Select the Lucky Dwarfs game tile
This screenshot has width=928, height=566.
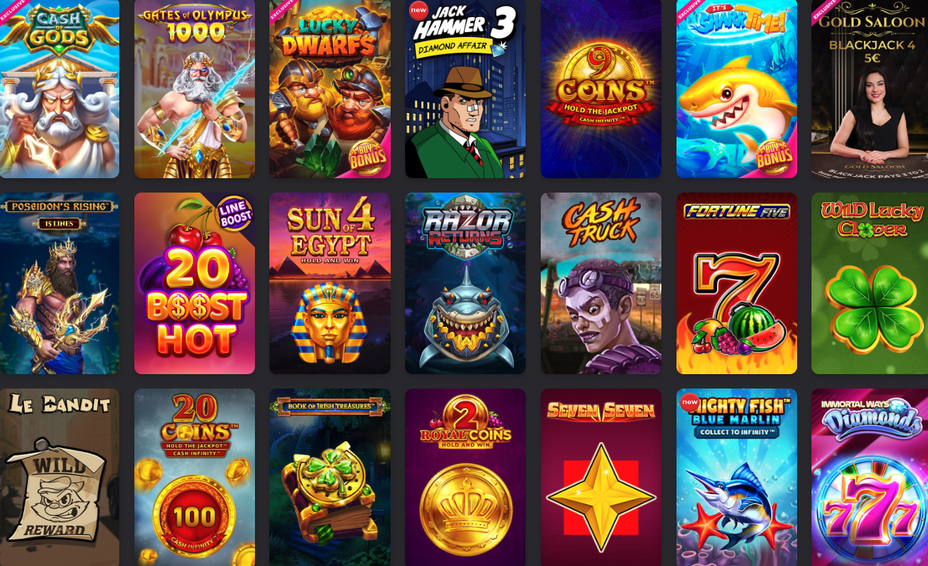tap(330, 89)
